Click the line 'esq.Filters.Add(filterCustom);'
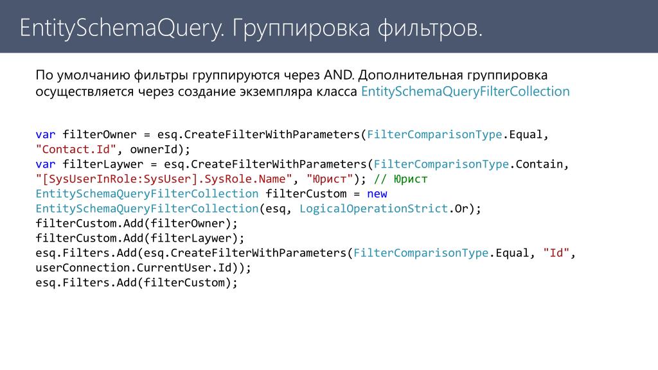The image size is (658, 370). pos(136,283)
